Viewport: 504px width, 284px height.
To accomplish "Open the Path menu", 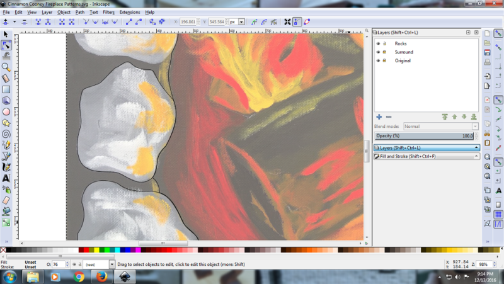I will pos(80,12).
